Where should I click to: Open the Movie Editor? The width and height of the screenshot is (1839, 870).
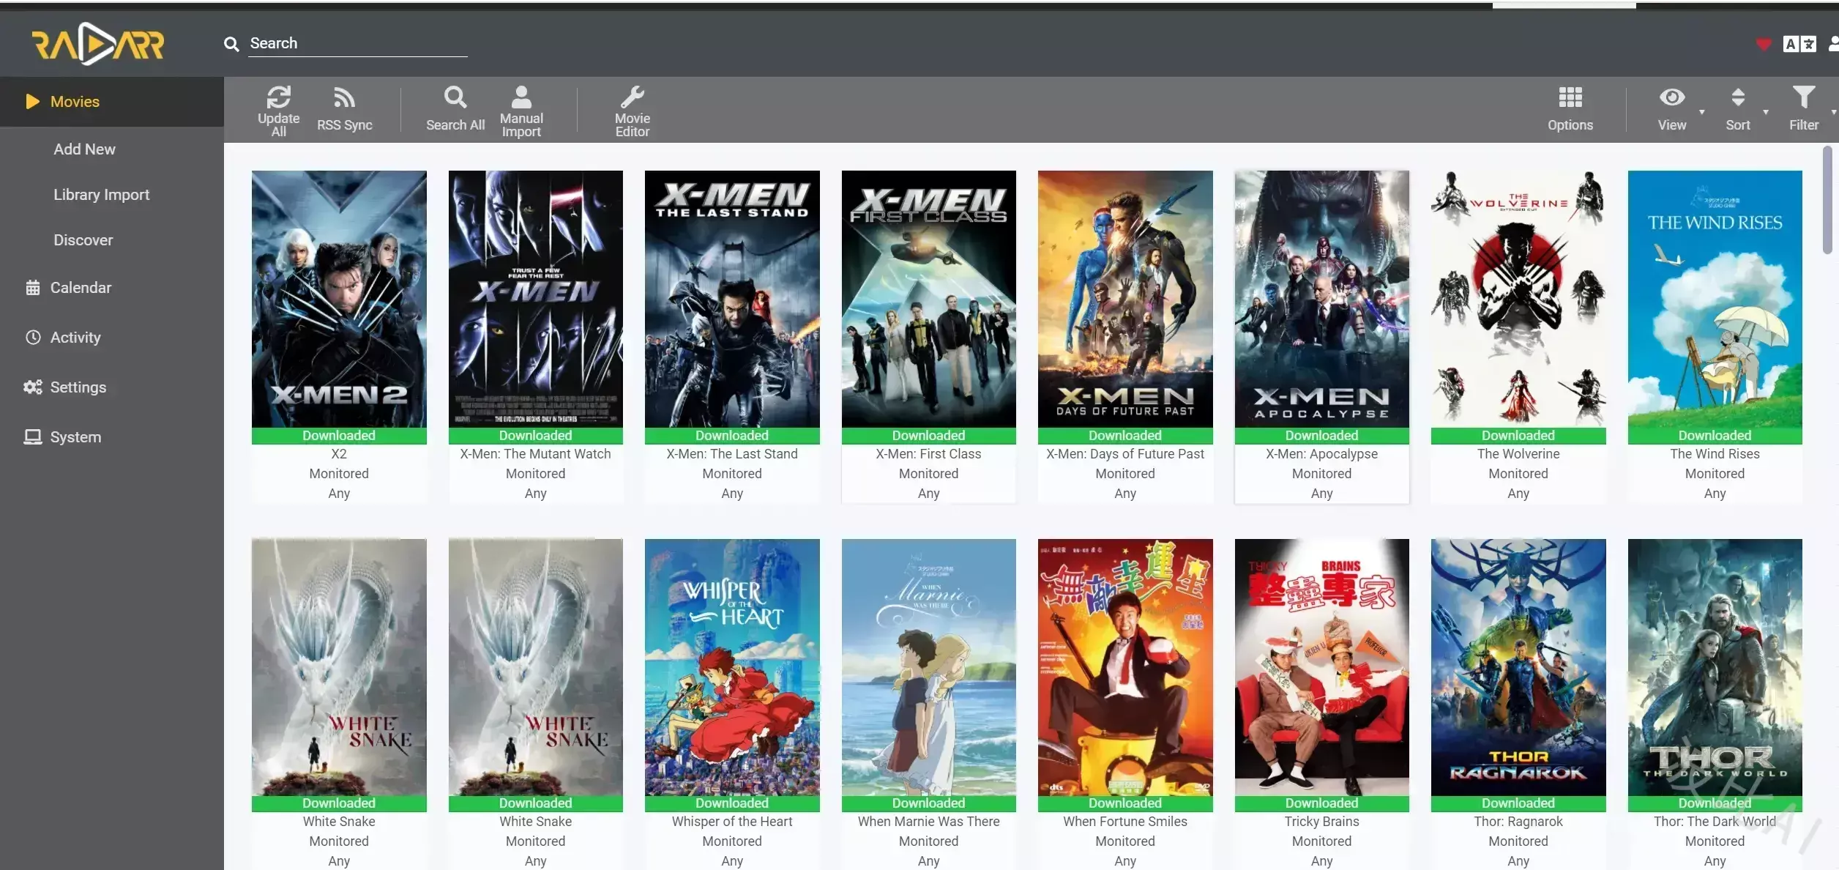click(x=633, y=111)
